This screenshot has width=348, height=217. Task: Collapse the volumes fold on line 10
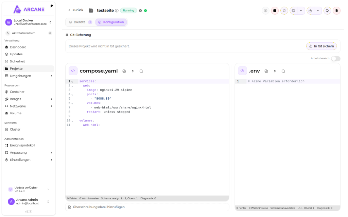72,121
